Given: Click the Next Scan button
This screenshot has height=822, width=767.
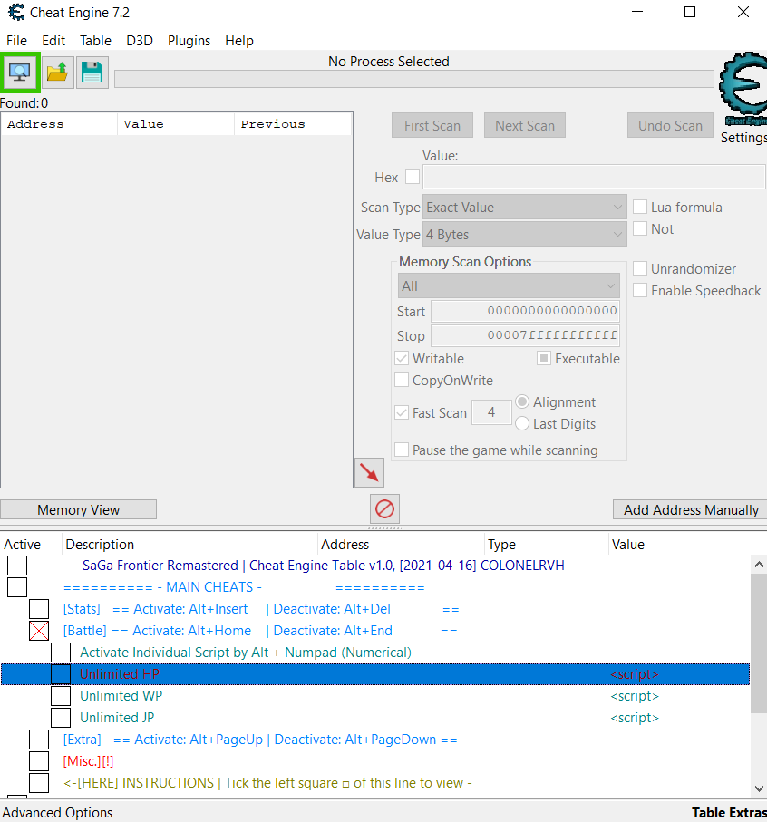Looking at the screenshot, I should click(x=525, y=125).
